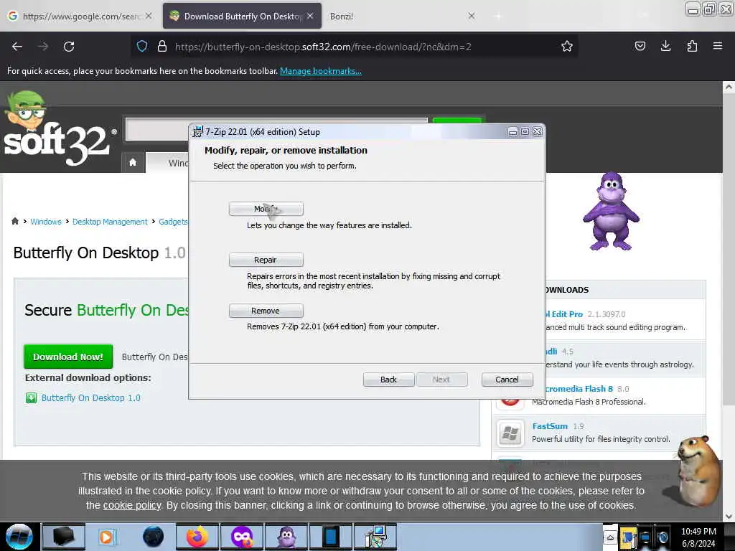Open the media player taskbar icon

click(x=107, y=537)
